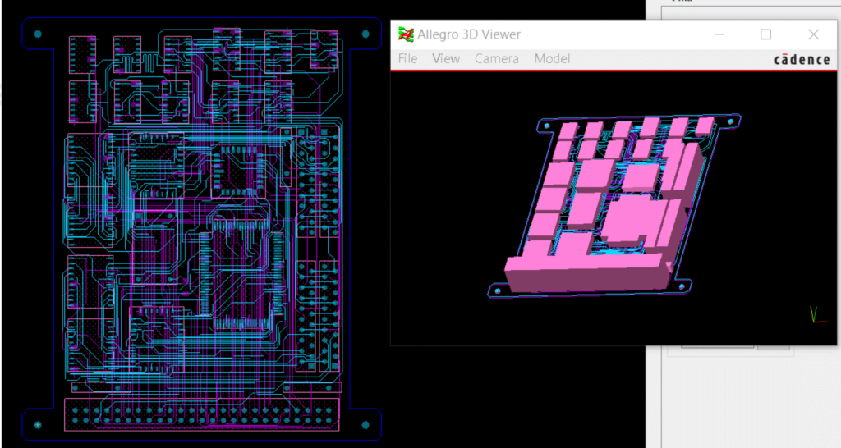Open the Camera menu
Viewport: 841px width, 448px height.
click(x=497, y=59)
